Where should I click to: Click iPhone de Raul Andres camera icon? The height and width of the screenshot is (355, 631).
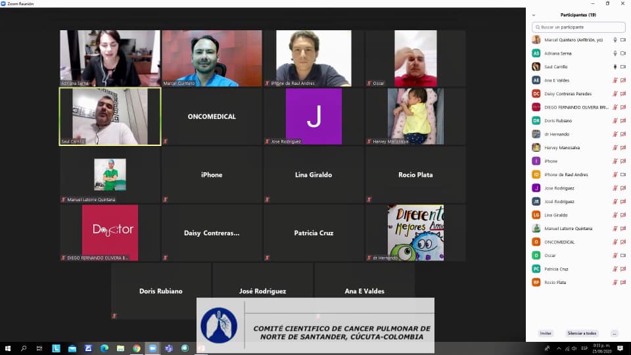tap(623, 175)
